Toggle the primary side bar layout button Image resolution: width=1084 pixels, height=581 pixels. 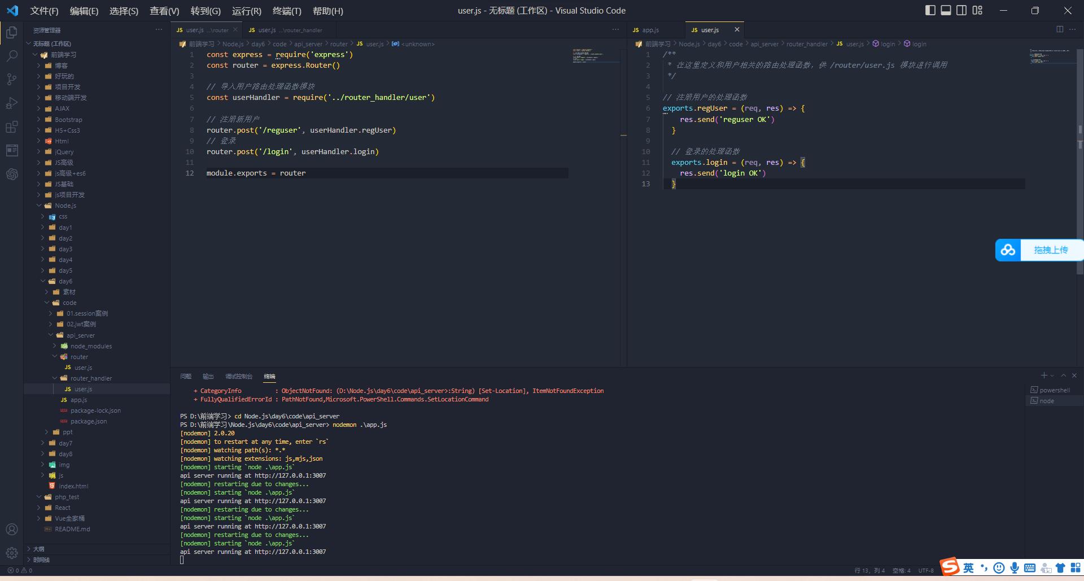coord(930,10)
